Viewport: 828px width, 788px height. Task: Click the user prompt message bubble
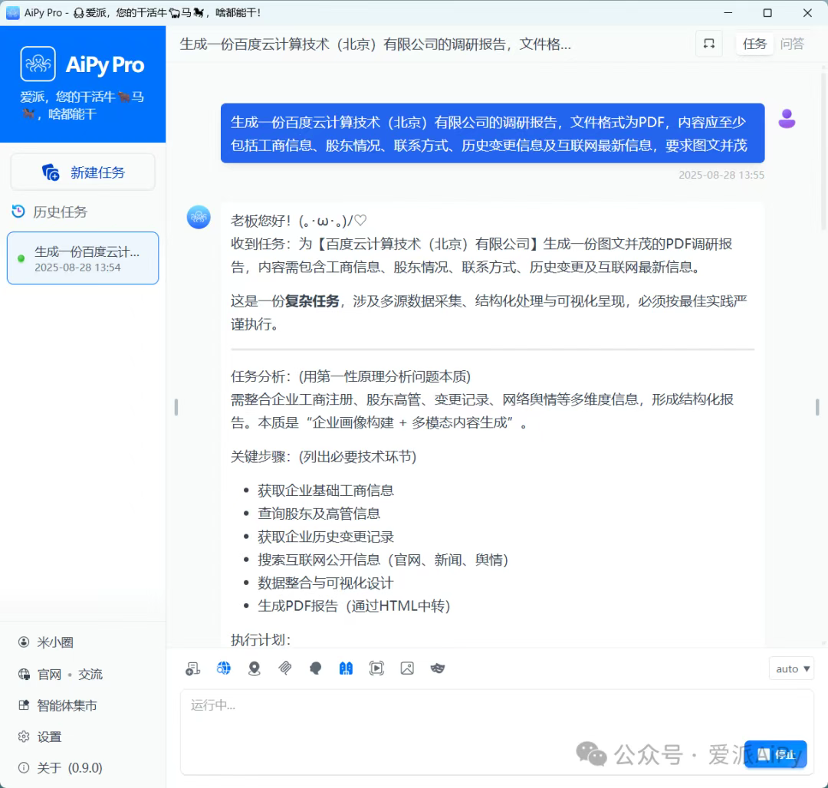493,133
